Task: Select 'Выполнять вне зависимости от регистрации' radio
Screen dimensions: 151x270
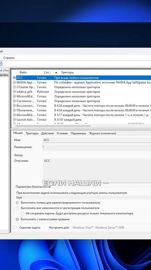Action: (17, 208)
